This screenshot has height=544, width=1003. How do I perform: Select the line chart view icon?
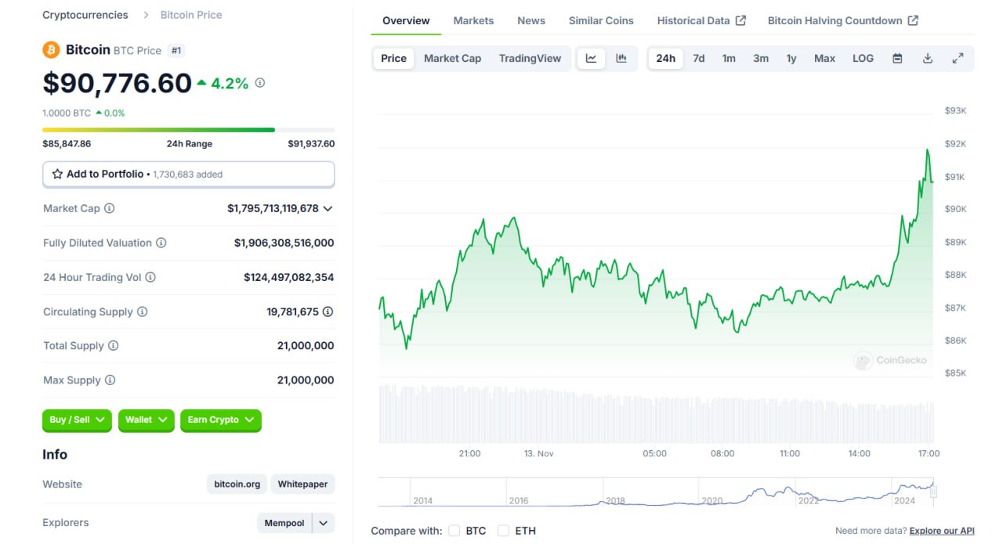pos(591,59)
